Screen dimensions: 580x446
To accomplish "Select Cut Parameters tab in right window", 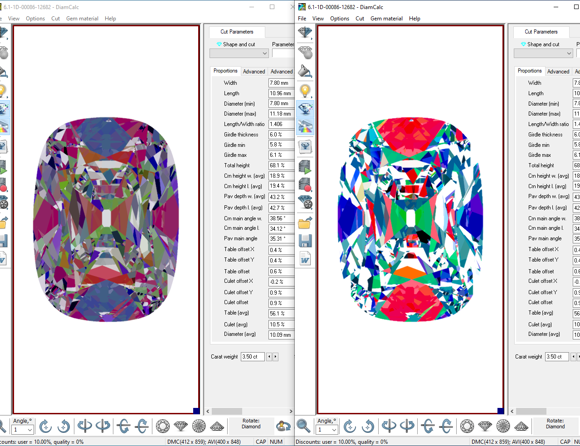I will coord(541,32).
